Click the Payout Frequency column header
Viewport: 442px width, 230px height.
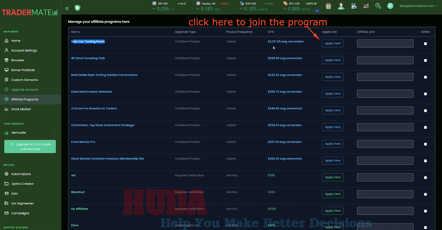pos(239,32)
